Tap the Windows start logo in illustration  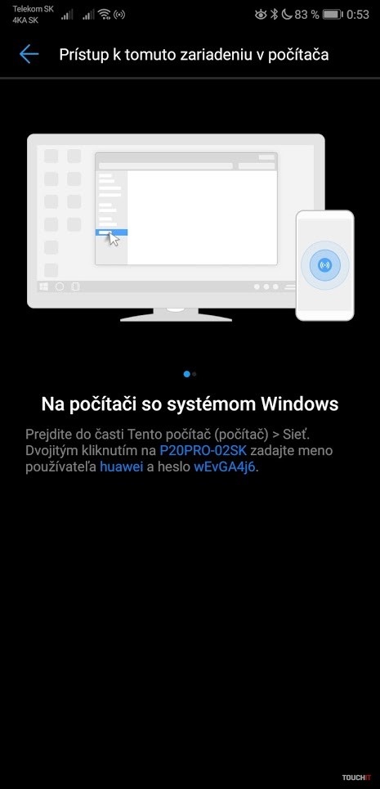[44, 286]
